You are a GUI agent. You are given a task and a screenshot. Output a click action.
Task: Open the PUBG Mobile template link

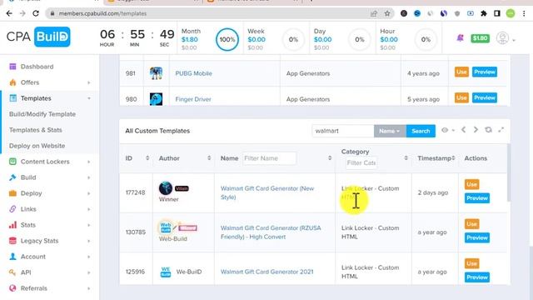193,73
